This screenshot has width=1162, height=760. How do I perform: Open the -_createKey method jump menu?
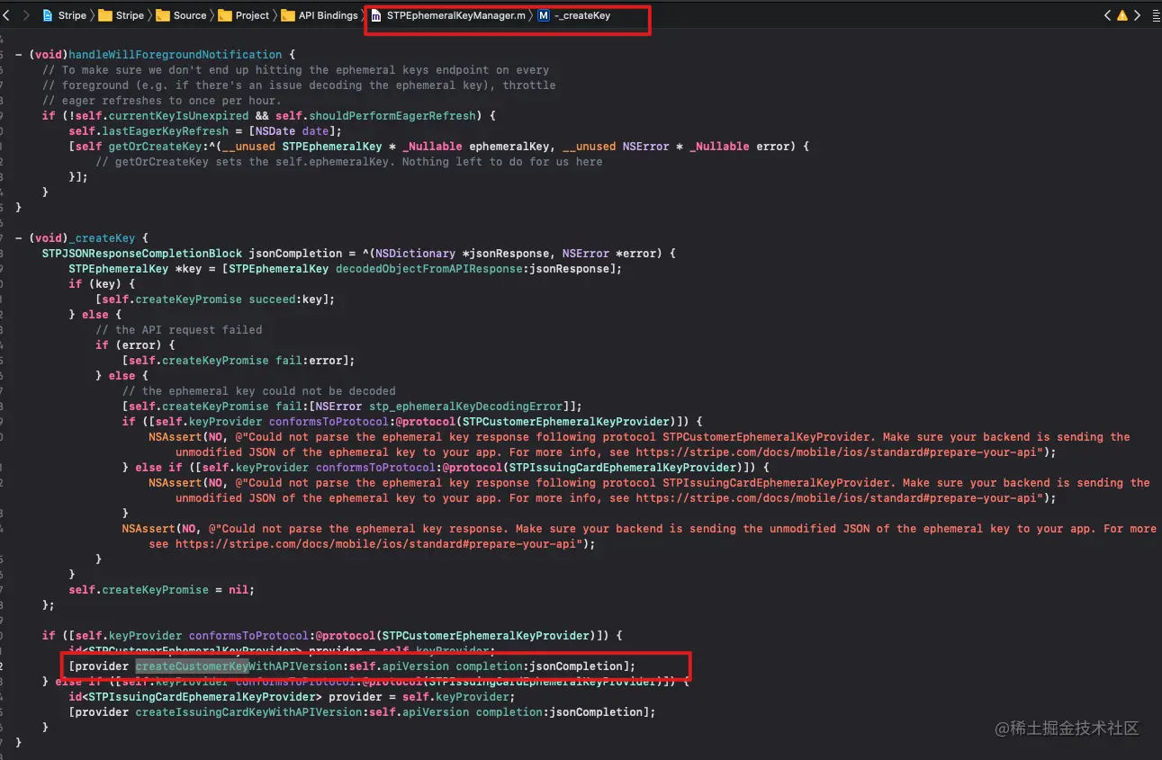(x=573, y=15)
